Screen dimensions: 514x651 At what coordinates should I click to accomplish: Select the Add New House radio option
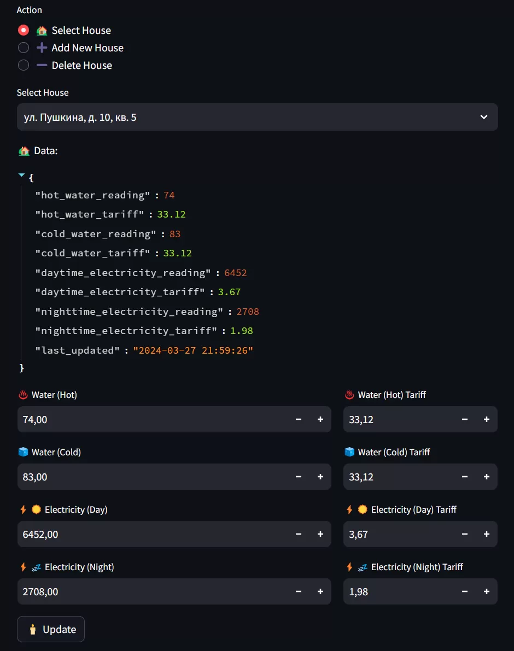click(24, 48)
